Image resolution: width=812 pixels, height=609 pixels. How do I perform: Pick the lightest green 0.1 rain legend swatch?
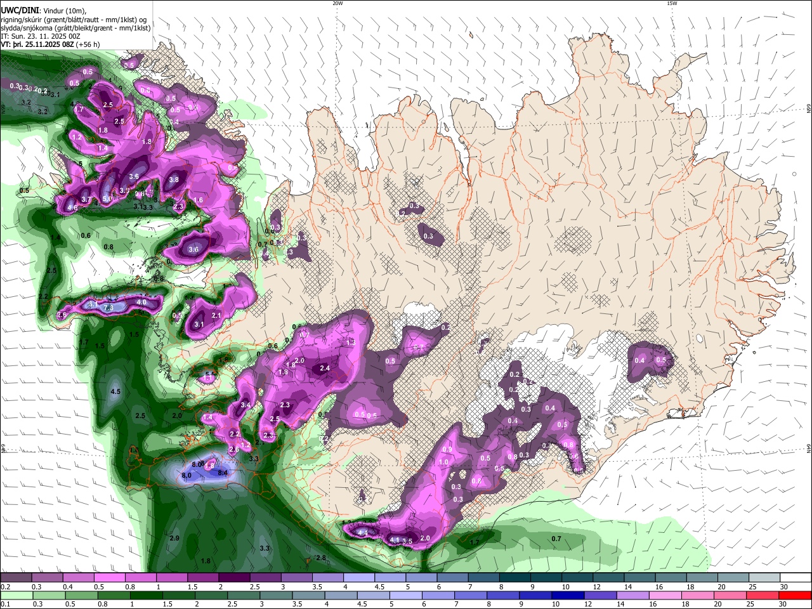click(16, 596)
